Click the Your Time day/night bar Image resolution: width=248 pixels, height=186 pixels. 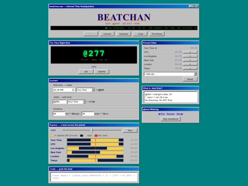point(95,140)
